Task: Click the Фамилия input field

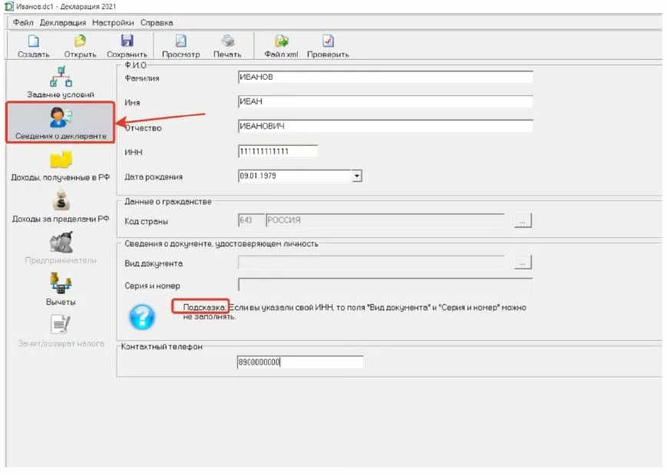Action: (x=385, y=78)
